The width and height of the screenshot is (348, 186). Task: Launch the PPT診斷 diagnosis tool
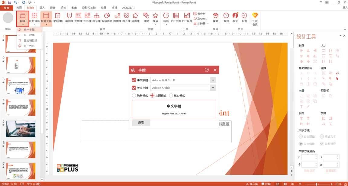tap(57, 18)
